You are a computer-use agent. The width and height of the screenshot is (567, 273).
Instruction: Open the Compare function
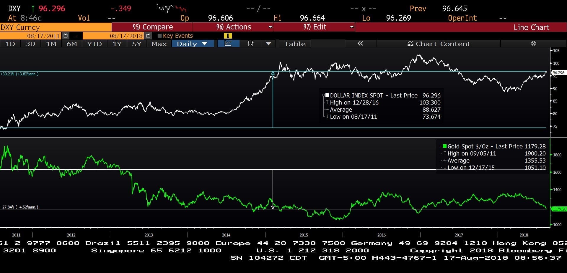pyautogui.click(x=152, y=27)
